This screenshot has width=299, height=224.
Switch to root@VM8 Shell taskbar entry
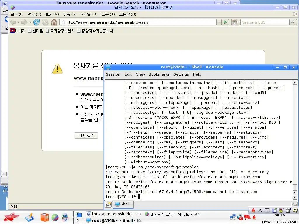pos(114,220)
